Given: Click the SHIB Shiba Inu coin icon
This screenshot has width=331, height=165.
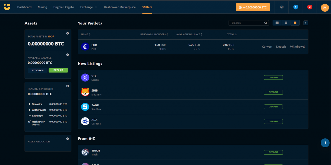Looking at the screenshot, I should pyautogui.click(x=85, y=92).
